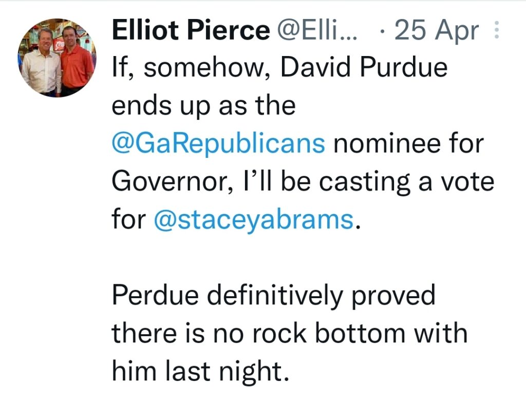526x400 pixels.
Task: Open the tweet's three-dot more options menu
Action: 496,32
